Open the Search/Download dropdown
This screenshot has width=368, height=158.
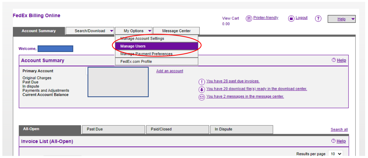pyautogui.click(x=90, y=31)
